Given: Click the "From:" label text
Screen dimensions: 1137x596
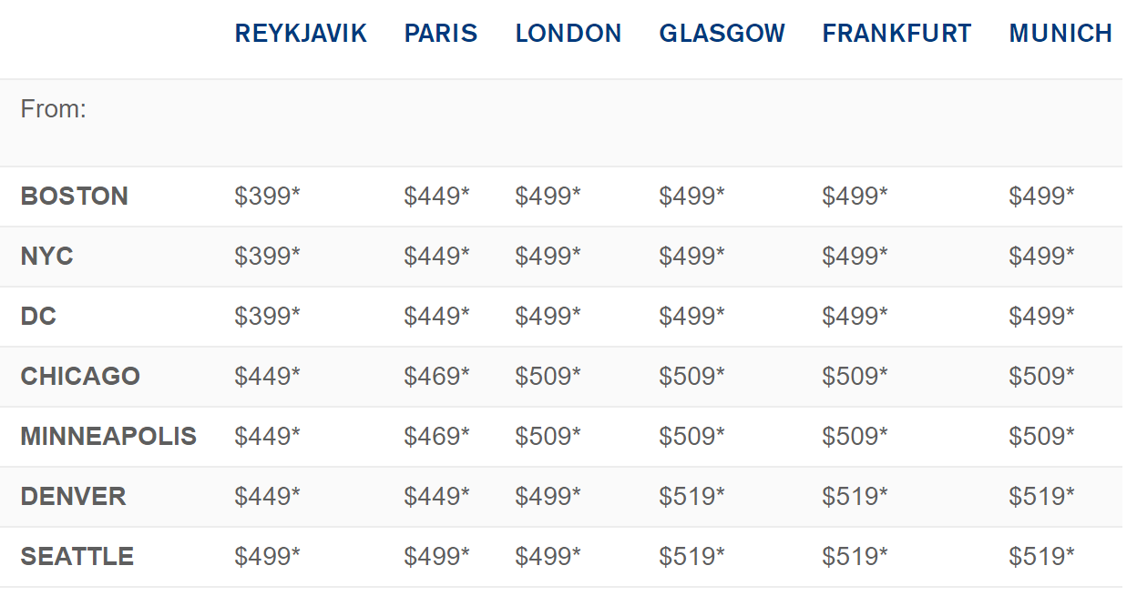Looking at the screenshot, I should (54, 109).
